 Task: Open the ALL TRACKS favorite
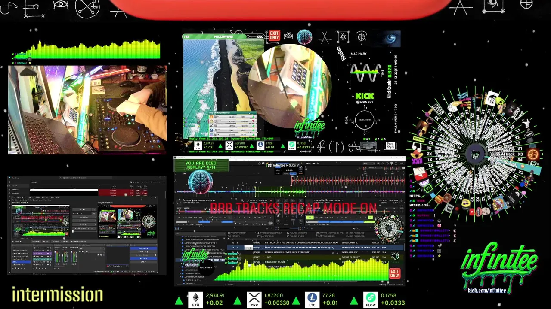coord(266,236)
